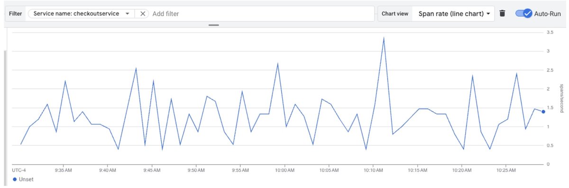Click the line endpoint data marker
Viewport: 569px width, 188px height.
[x=543, y=112]
